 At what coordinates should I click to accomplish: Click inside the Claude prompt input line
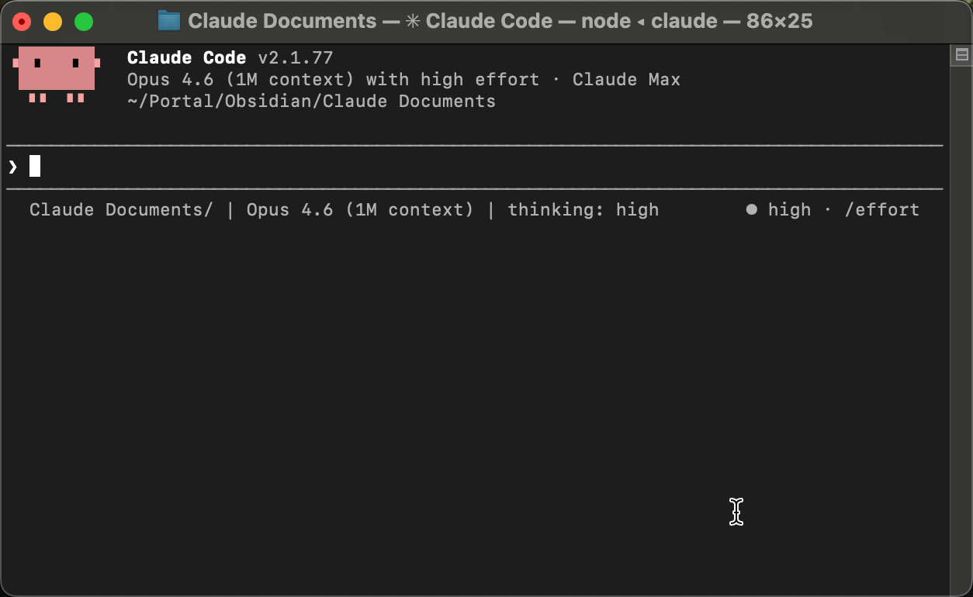pyautogui.click(x=475, y=167)
